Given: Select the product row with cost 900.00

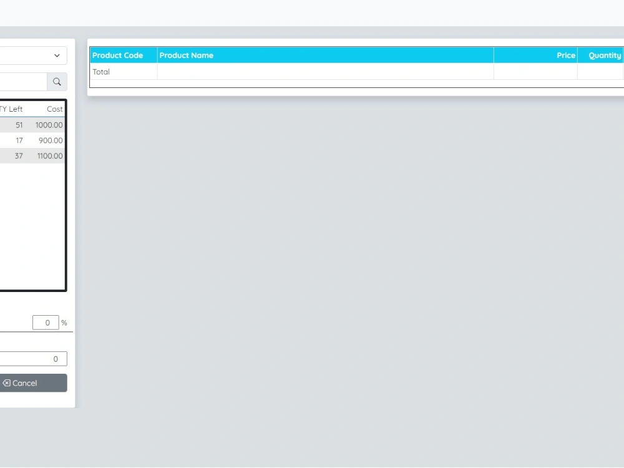Looking at the screenshot, I should (32, 140).
